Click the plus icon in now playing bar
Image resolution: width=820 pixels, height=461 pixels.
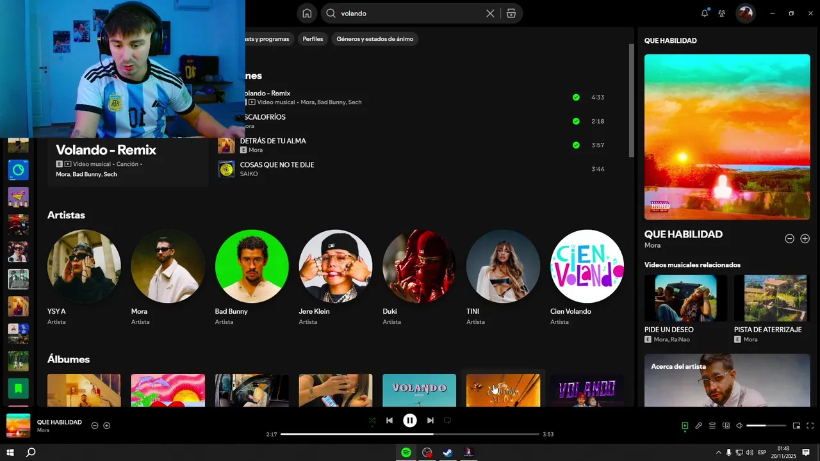[x=107, y=426]
